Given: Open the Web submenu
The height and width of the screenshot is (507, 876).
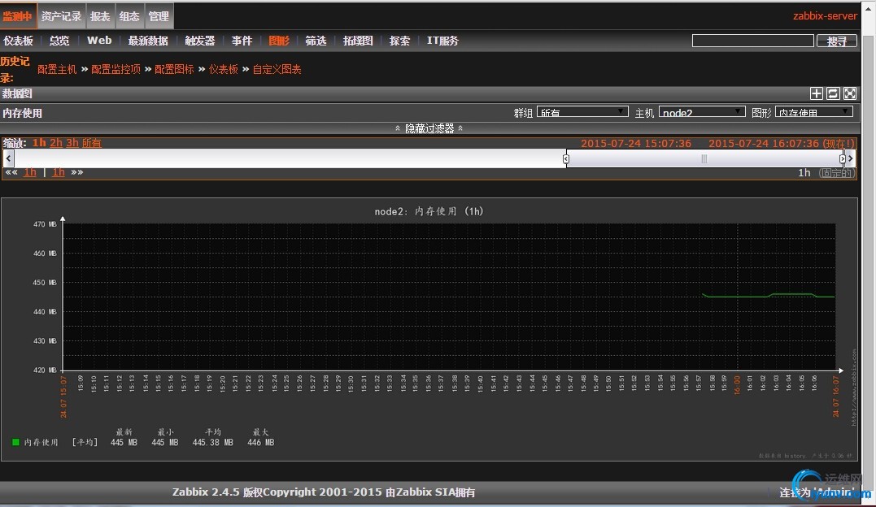Looking at the screenshot, I should (x=99, y=41).
